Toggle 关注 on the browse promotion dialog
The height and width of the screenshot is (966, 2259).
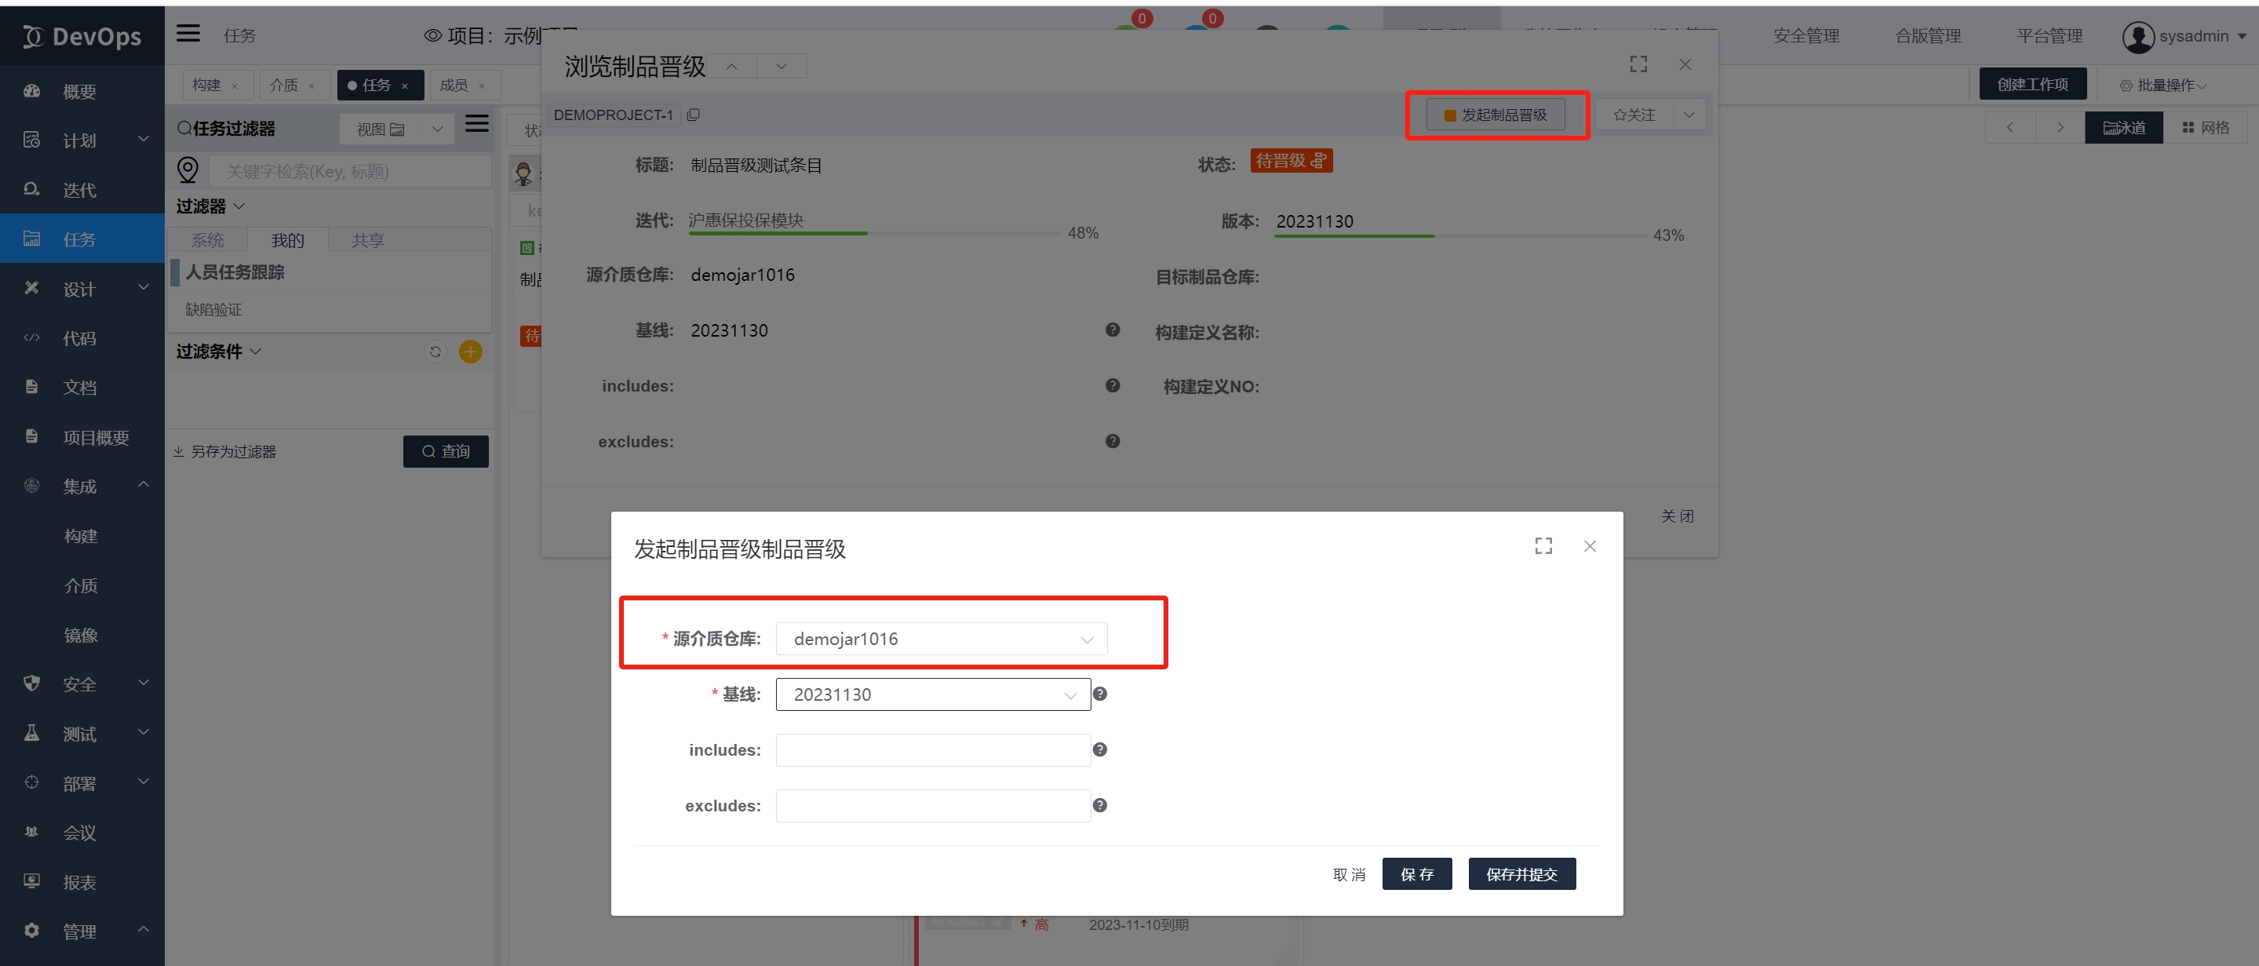pos(1636,114)
